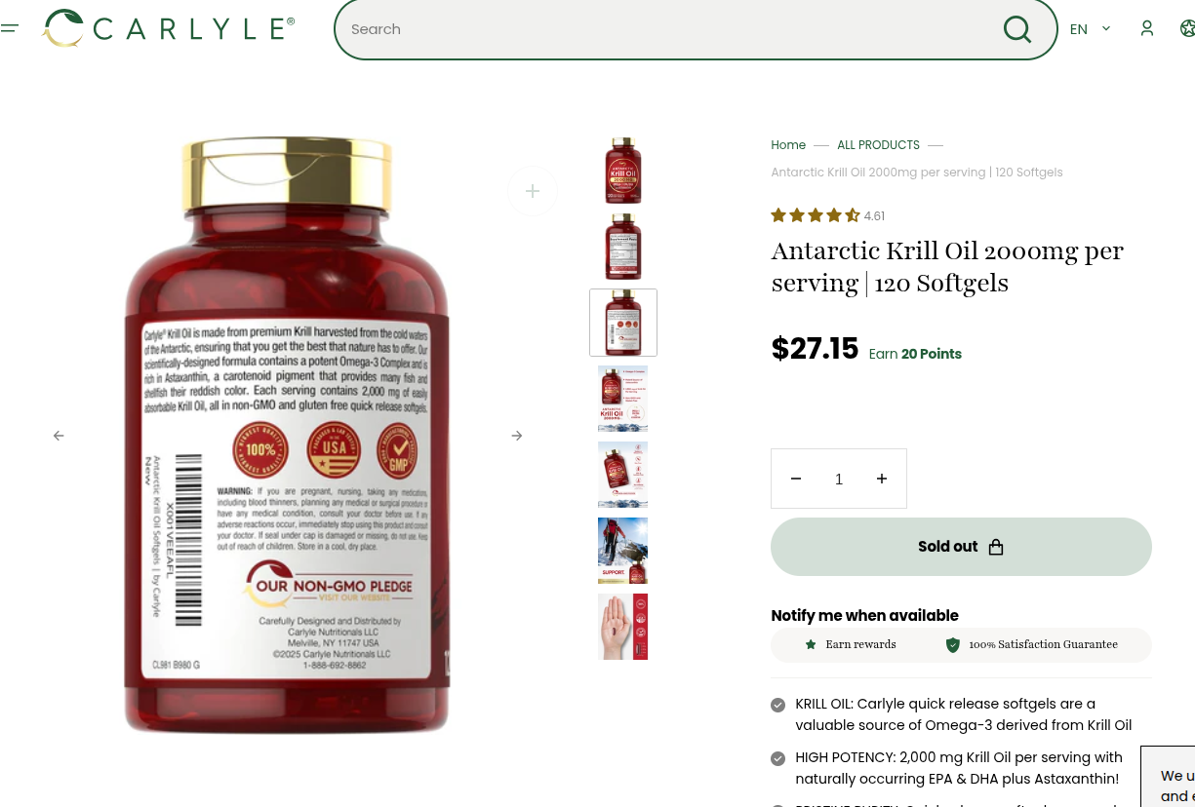The width and height of the screenshot is (1195, 807).
Task: Go to previous product image arrow
Action: pyautogui.click(x=59, y=436)
